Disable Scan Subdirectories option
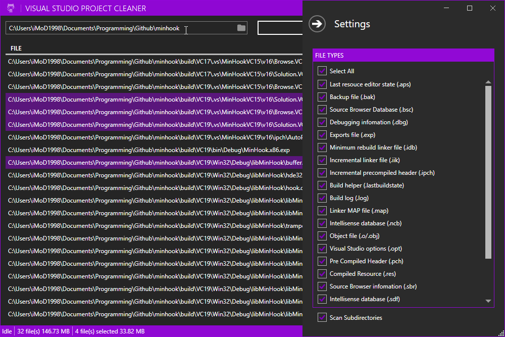The height and width of the screenshot is (337, 505). pyautogui.click(x=322, y=317)
